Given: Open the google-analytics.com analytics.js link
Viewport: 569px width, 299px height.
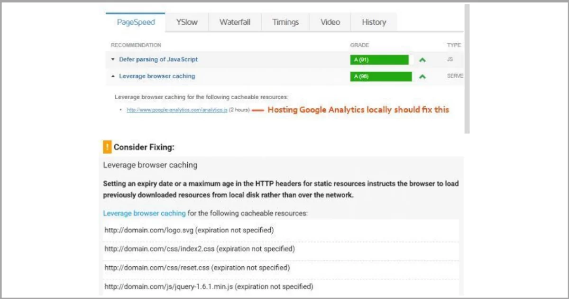Looking at the screenshot, I should 177,110.
